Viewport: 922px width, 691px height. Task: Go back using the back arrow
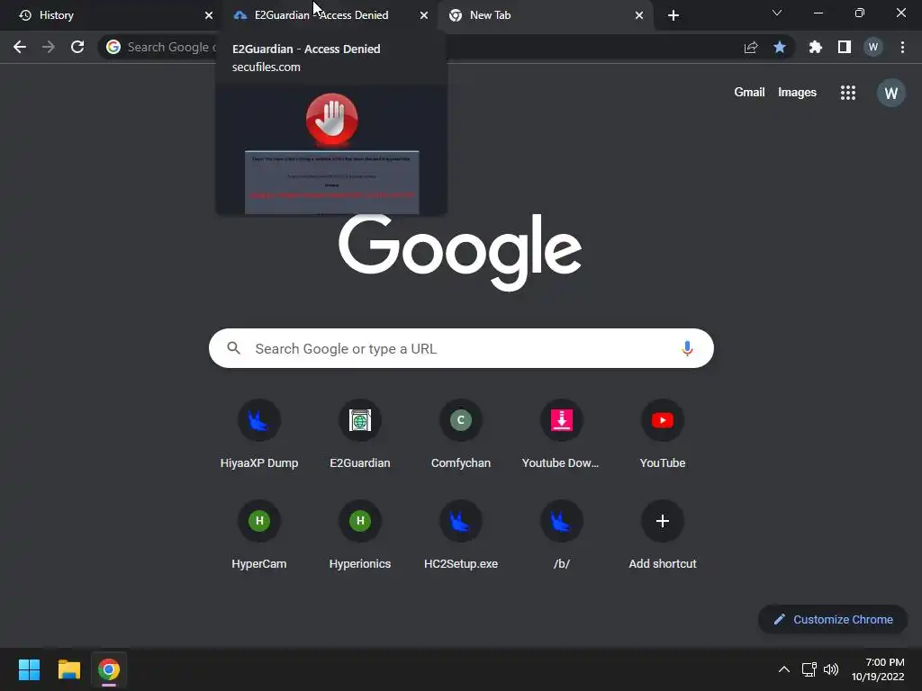point(20,47)
